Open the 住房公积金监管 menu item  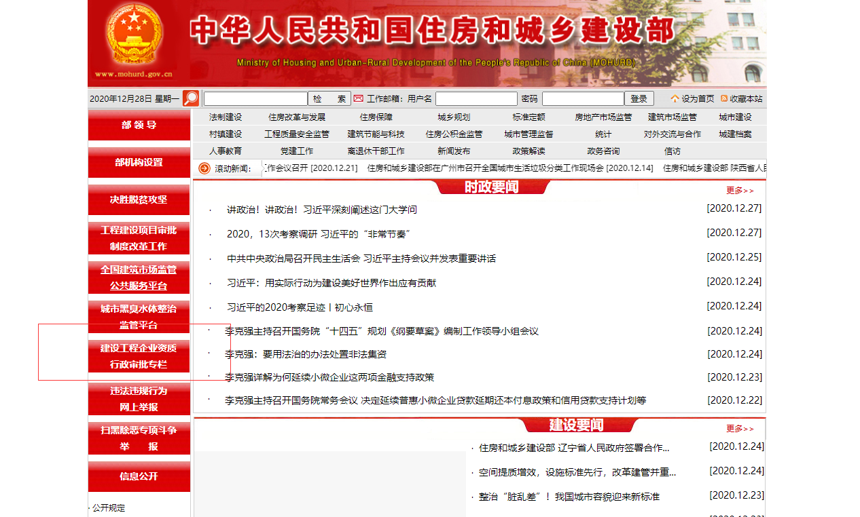454,134
